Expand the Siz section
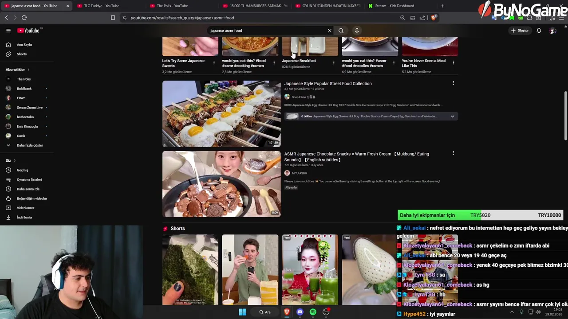The image size is (568, 319). tap(11, 160)
